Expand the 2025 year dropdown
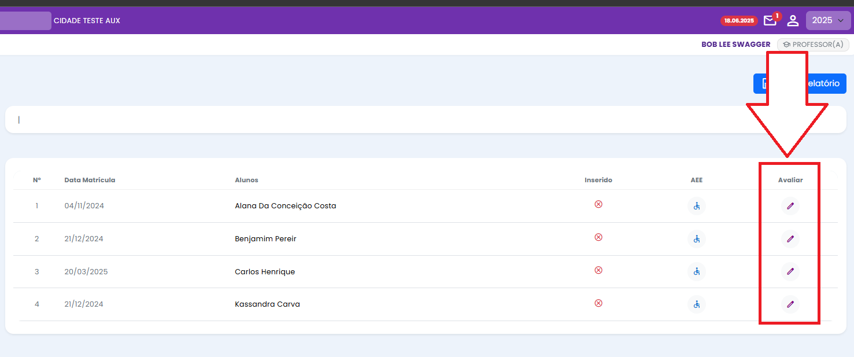 click(x=828, y=20)
